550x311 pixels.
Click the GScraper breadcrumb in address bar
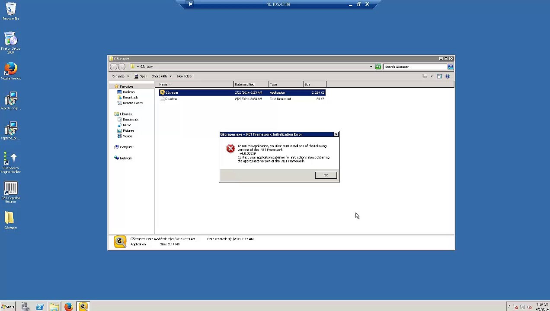click(x=146, y=67)
